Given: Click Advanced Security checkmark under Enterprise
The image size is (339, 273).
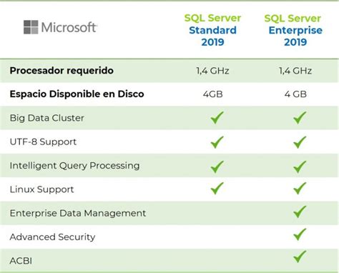Looking at the screenshot, I should pyautogui.click(x=300, y=234).
